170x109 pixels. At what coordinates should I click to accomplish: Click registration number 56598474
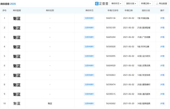(111, 85)
